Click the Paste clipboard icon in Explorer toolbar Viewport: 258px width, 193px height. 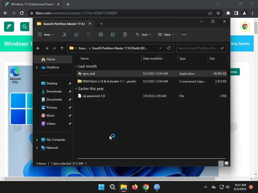click(x=88, y=34)
